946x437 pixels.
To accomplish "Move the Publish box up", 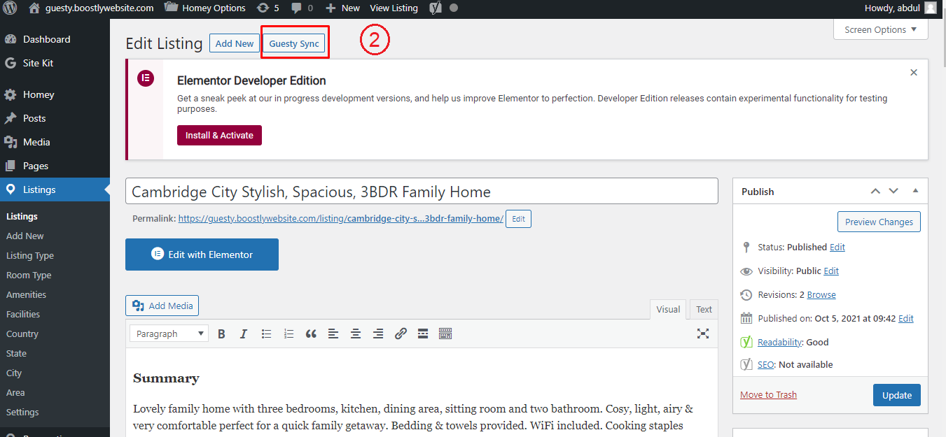I will tap(875, 191).
